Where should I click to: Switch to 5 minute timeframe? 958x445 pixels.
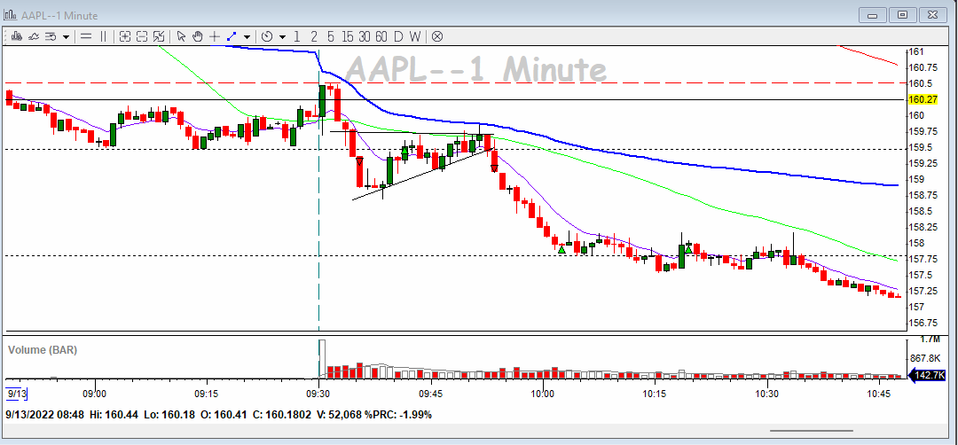pos(331,36)
